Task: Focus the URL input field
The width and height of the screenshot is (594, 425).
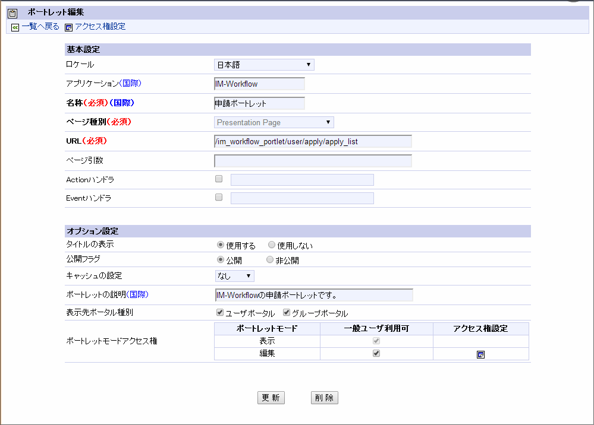Action: [x=313, y=141]
